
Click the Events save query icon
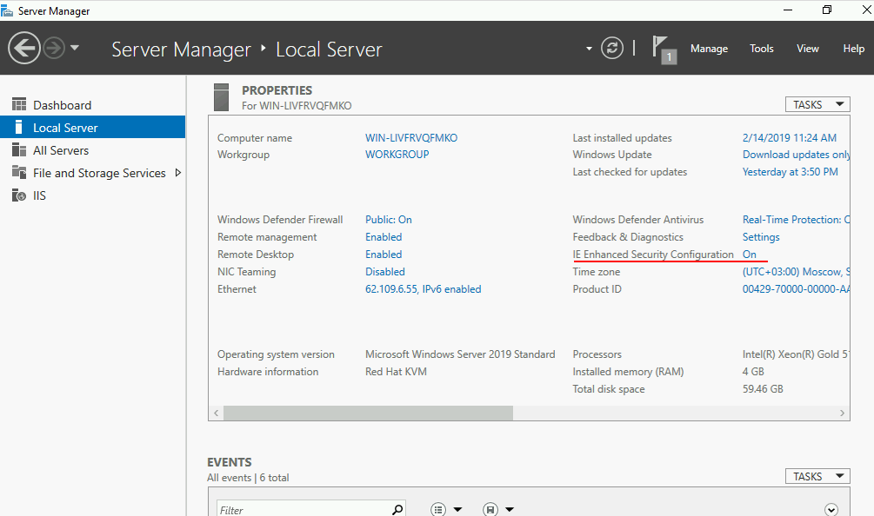[490, 509]
